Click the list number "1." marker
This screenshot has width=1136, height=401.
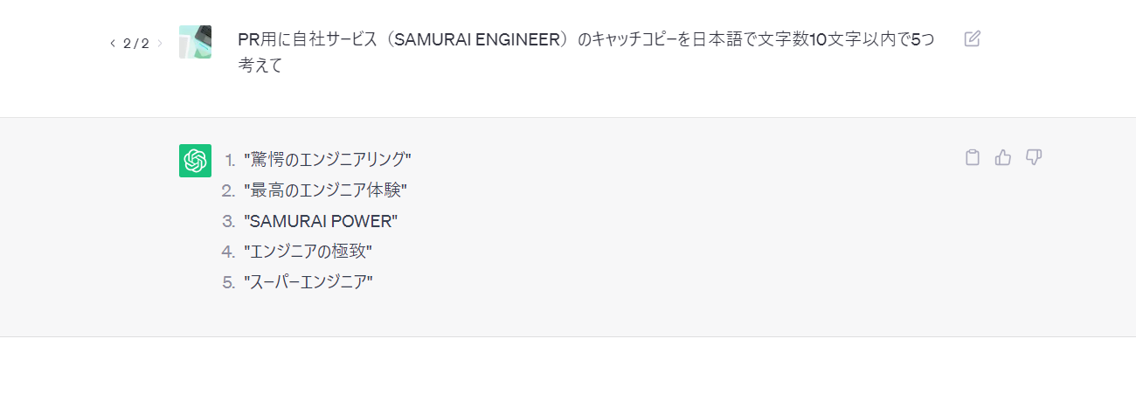(x=230, y=159)
